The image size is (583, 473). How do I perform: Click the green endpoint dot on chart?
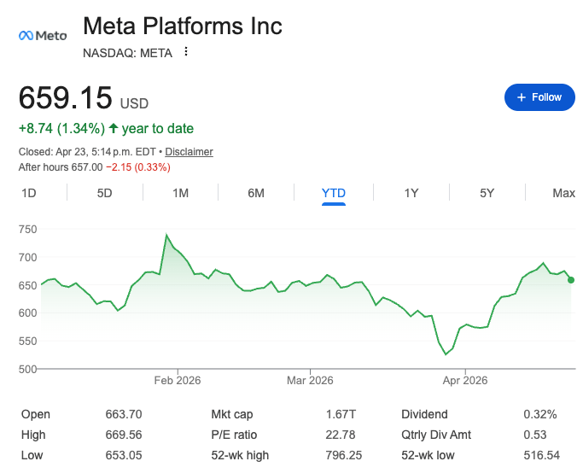pyautogui.click(x=571, y=280)
